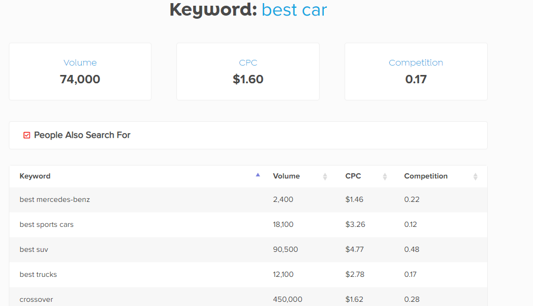Click the CPC $1.60 summary card
The width and height of the screenshot is (533, 306).
point(248,72)
